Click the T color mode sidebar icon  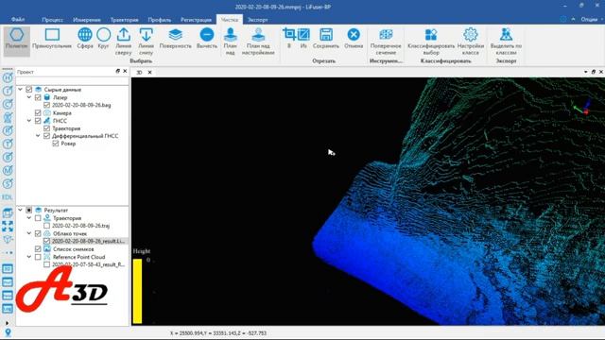pyautogui.click(x=8, y=144)
